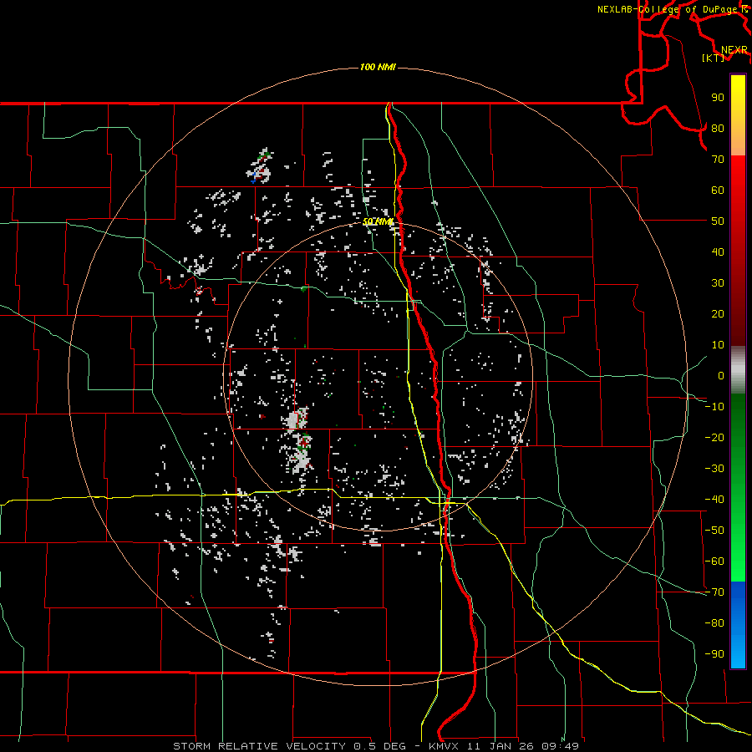Click the bright green segment near -60
Screen dimensions: 752x752
[738, 561]
